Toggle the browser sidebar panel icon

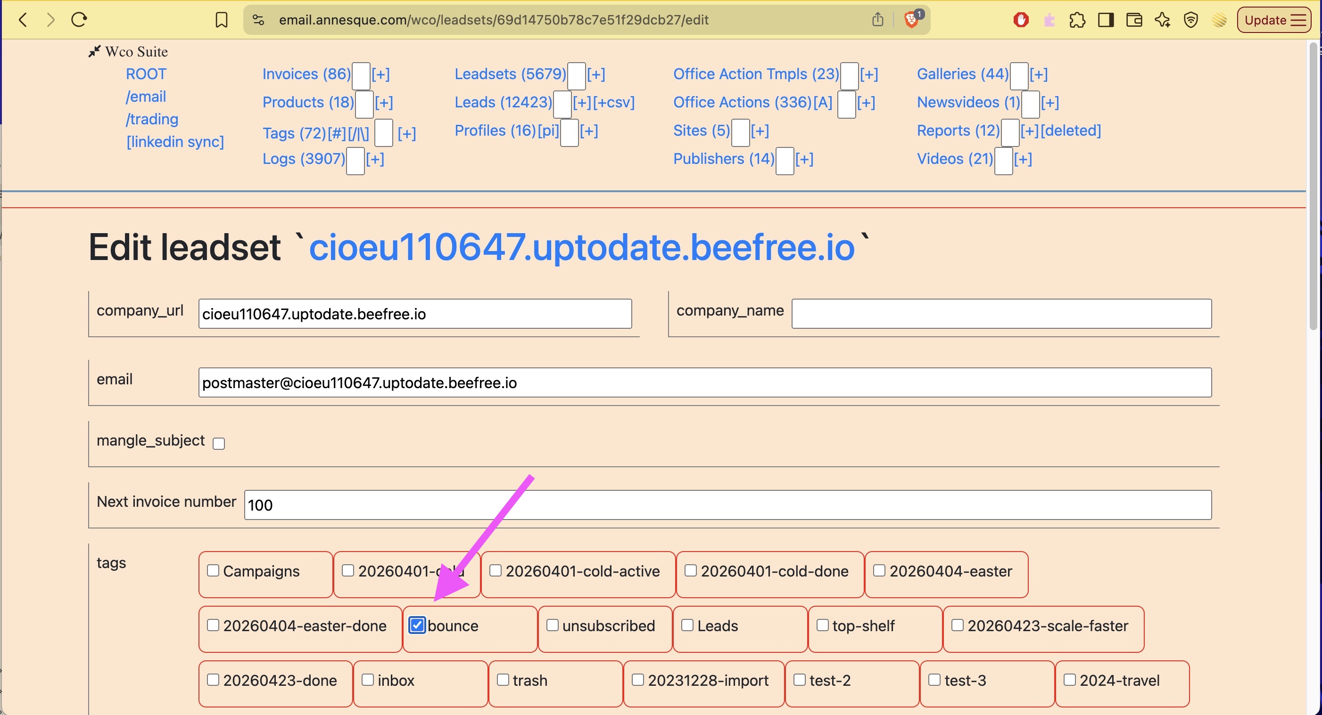[1106, 20]
